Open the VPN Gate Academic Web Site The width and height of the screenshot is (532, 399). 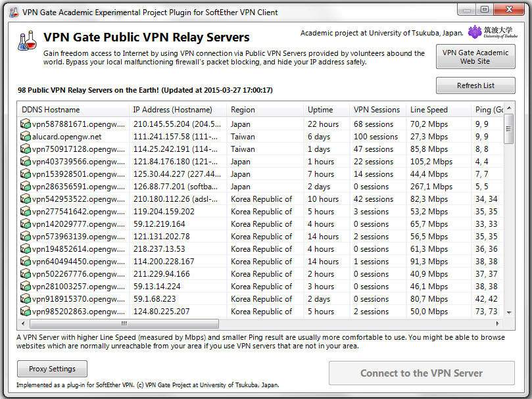[475, 57]
